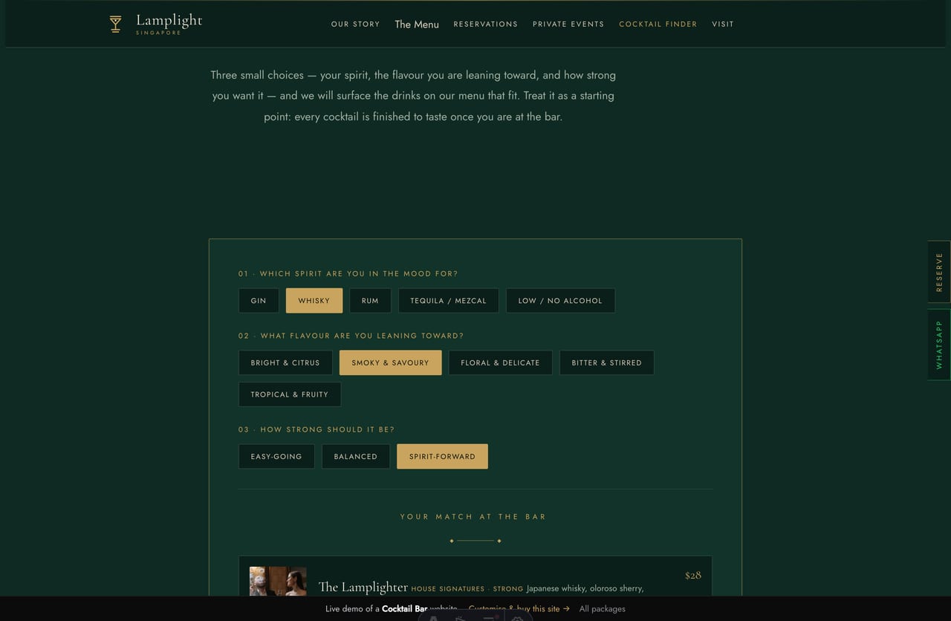Click the 'What flavour' question heading
The height and width of the screenshot is (621, 951).
[x=351, y=336]
